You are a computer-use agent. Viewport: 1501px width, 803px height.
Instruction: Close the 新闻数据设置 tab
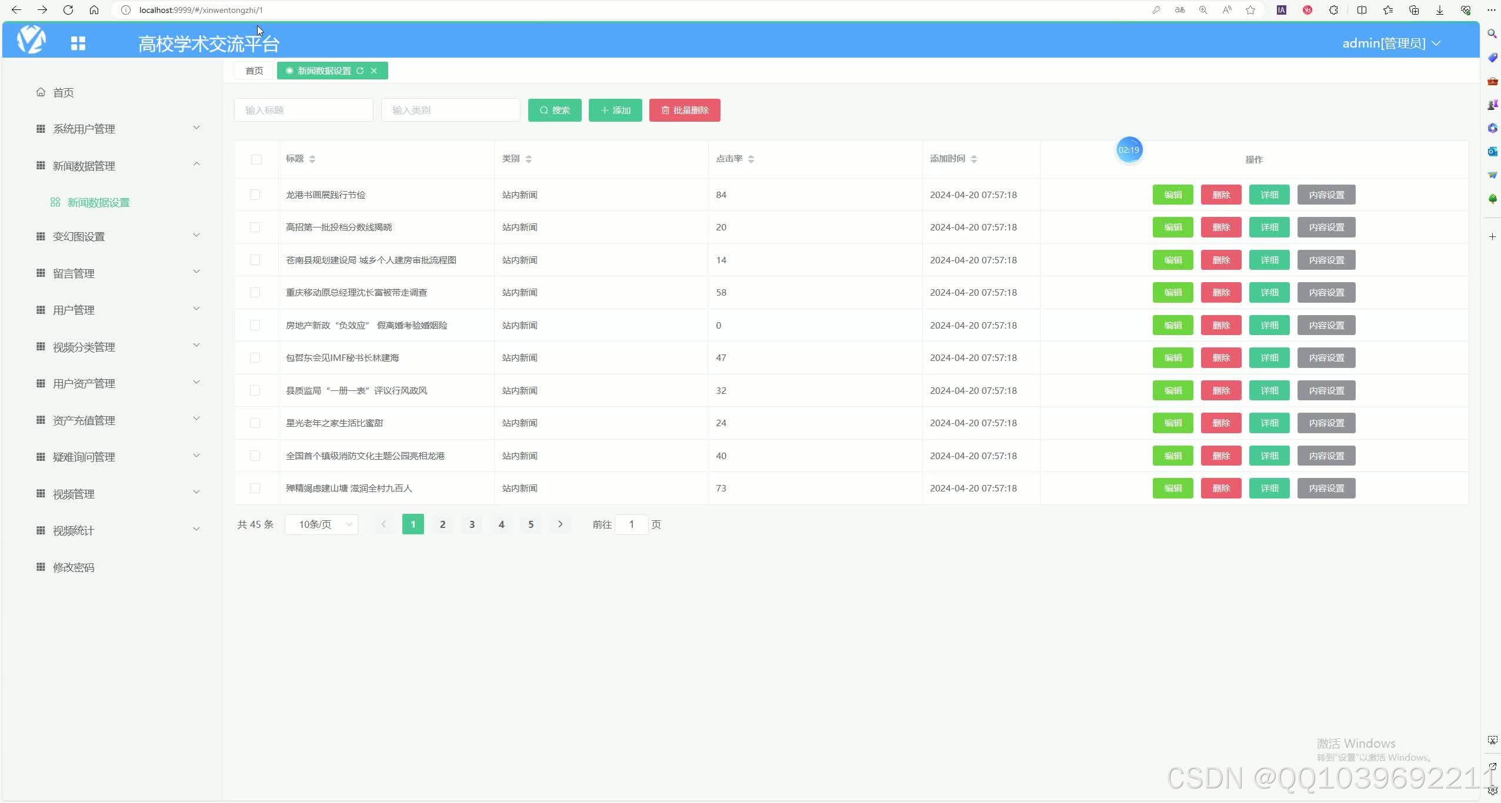tap(374, 71)
